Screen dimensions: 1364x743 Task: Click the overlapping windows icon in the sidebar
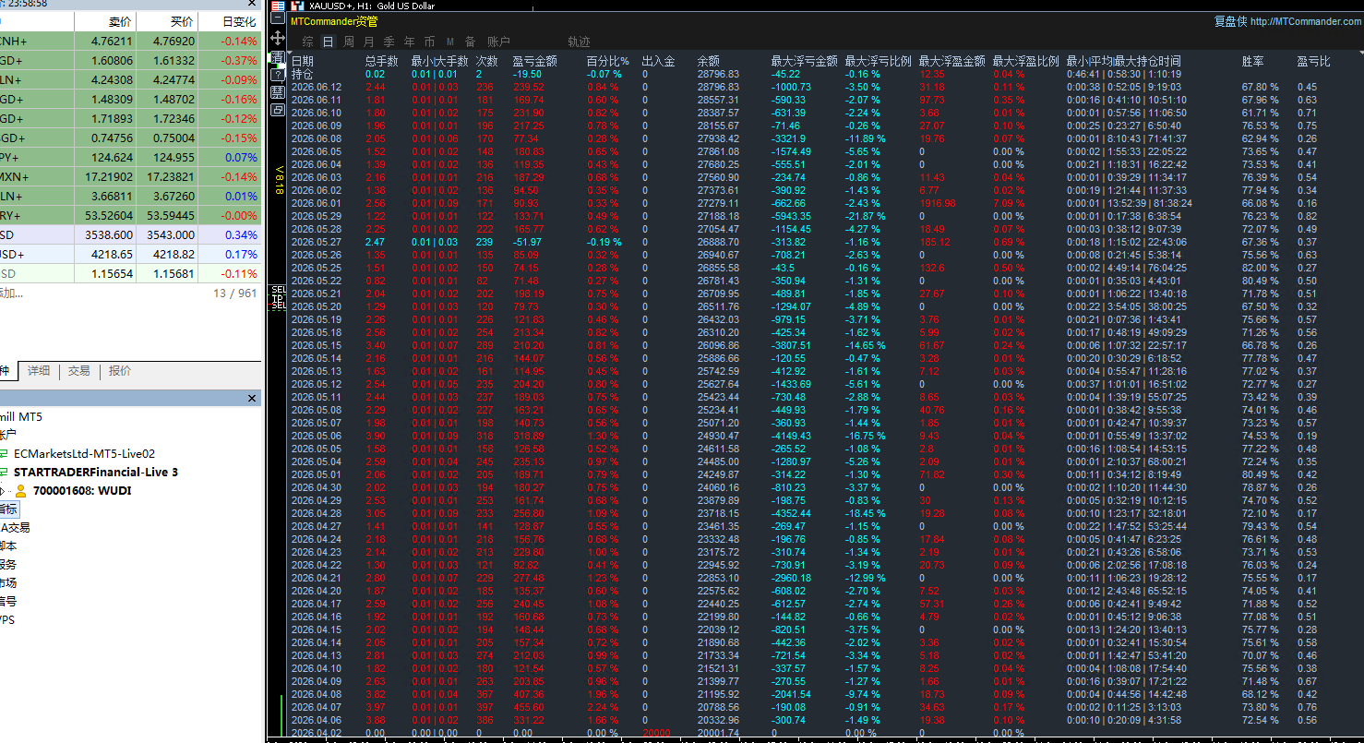(277, 110)
